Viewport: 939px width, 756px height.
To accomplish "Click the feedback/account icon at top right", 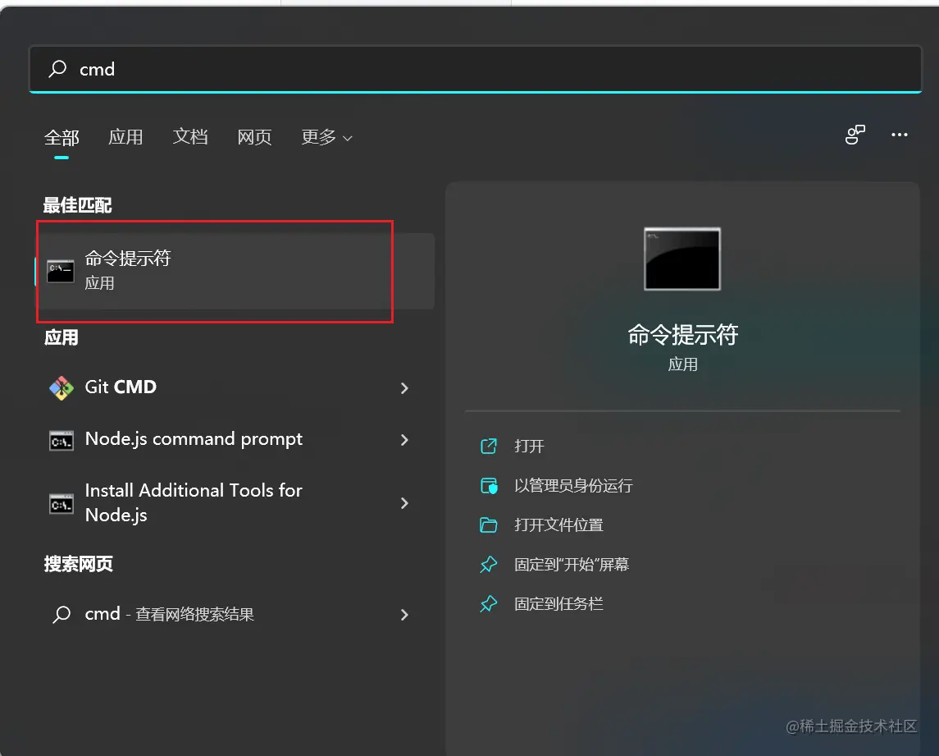I will 855,135.
